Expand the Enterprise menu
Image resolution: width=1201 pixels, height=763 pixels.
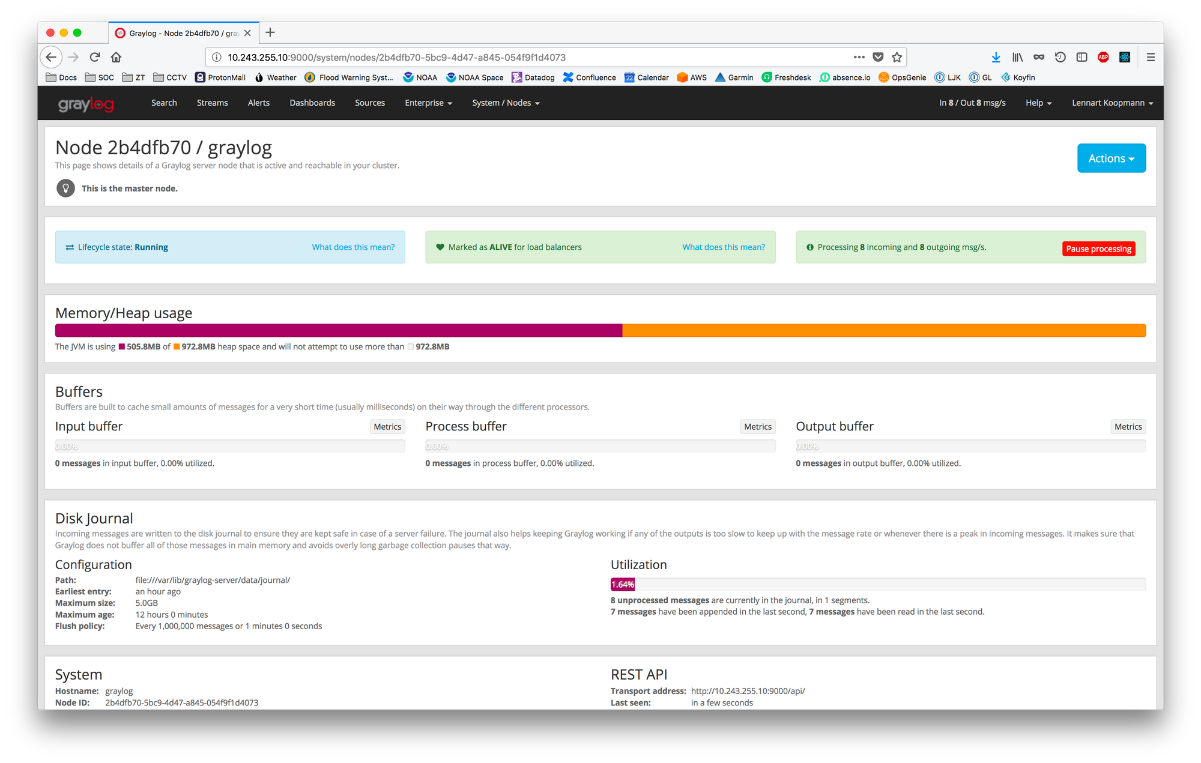[428, 103]
